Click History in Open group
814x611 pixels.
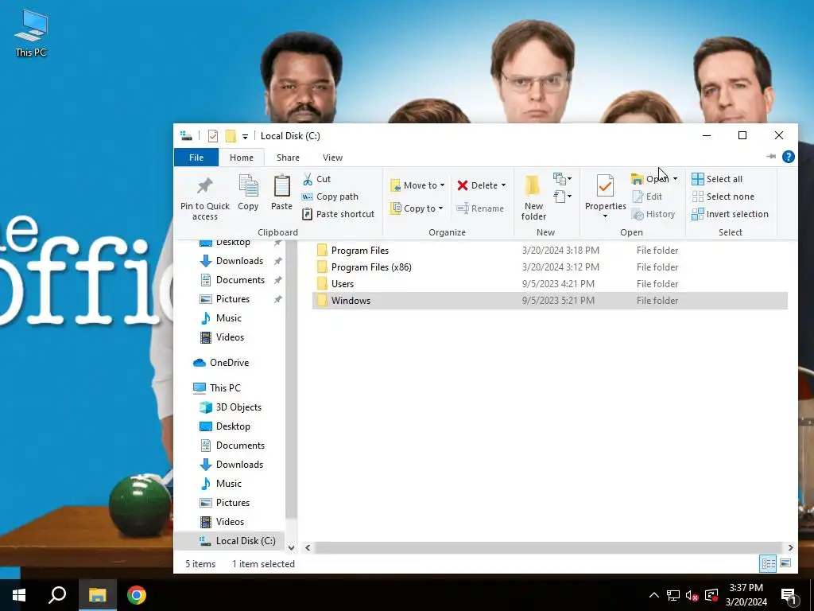click(x=653, y=214)
